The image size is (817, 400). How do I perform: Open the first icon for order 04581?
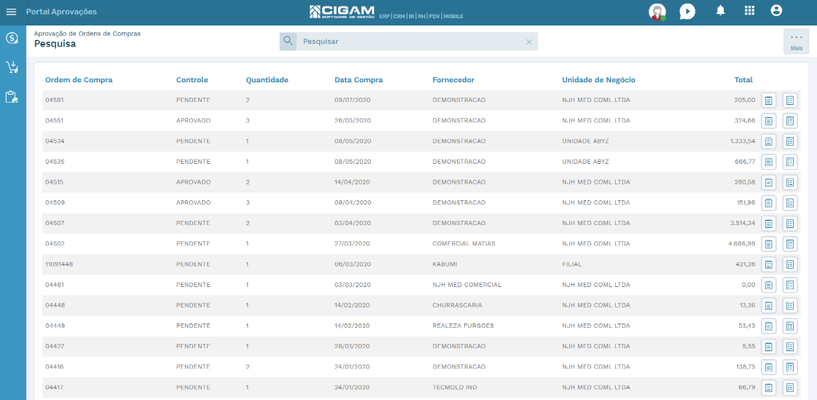tap(769, 101)
